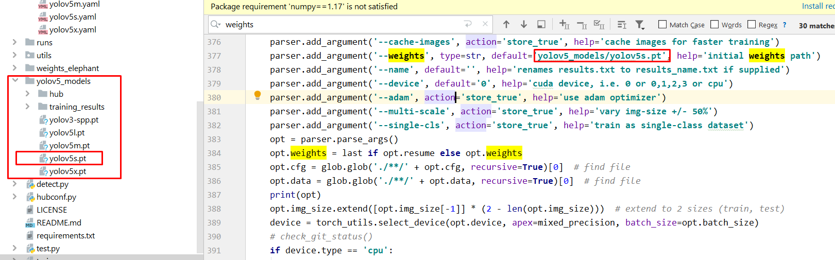Expand the hub folder
Viewport: 835px width, 260px height.
(27, 94)
